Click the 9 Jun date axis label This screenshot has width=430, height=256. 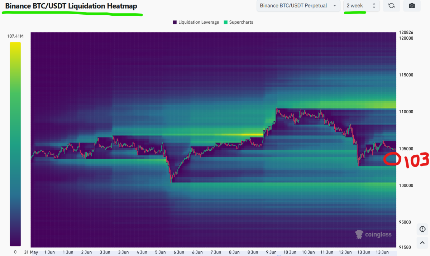(271, 252)
